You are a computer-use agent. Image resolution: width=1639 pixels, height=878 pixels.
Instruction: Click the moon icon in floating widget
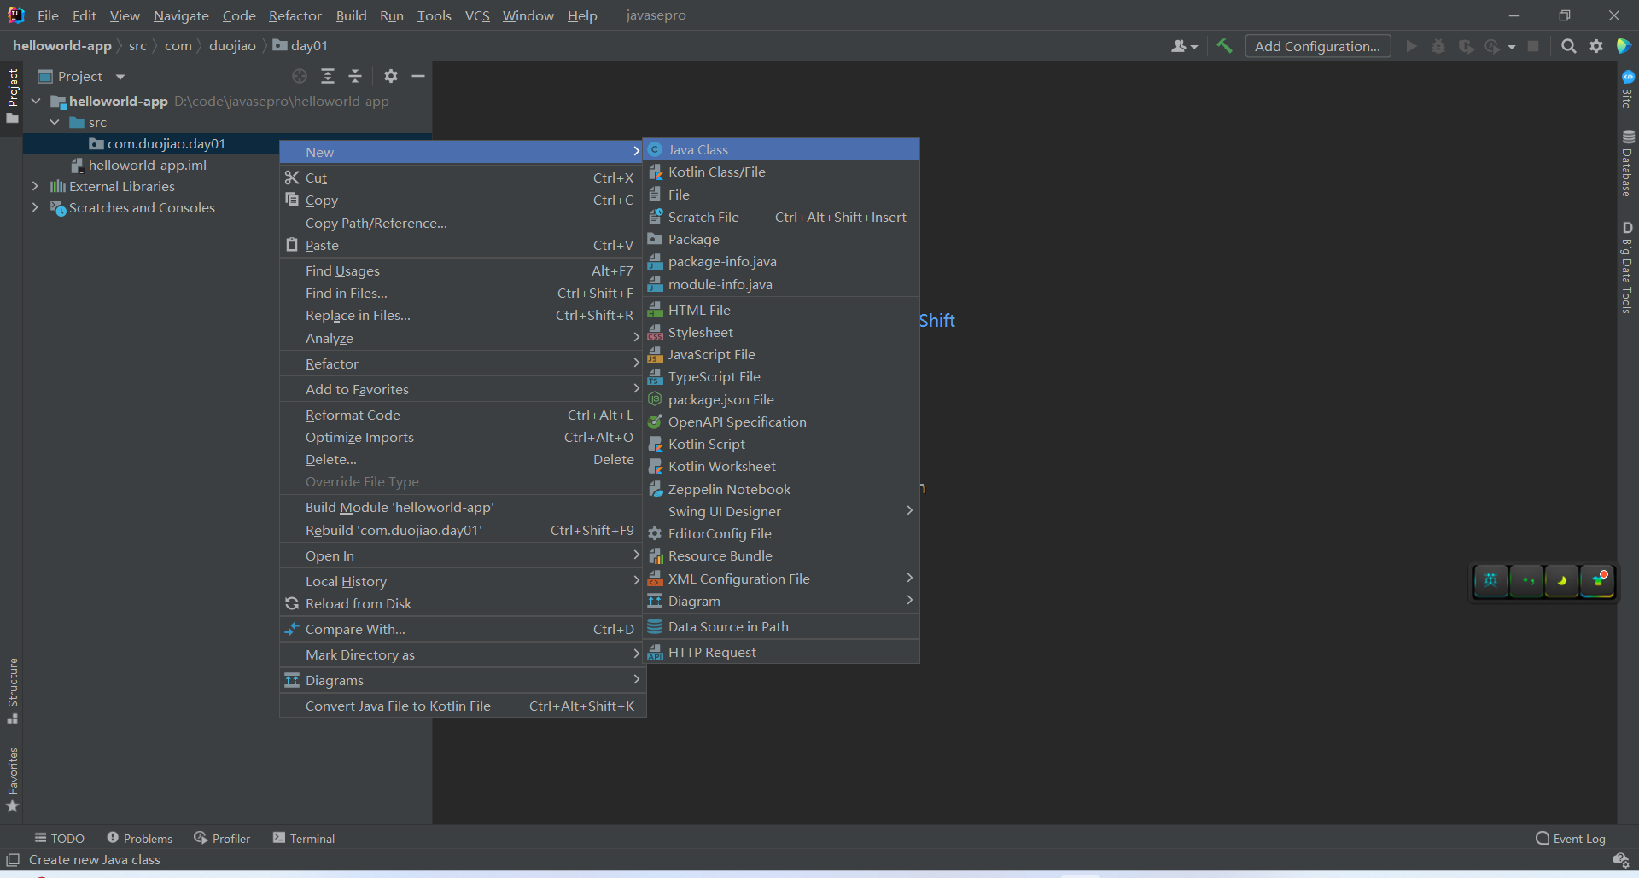pyautogui.click(x=1562, y=581)
